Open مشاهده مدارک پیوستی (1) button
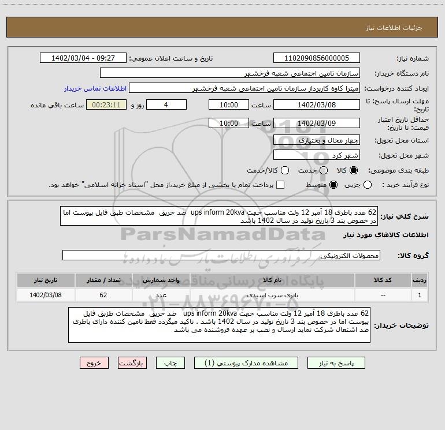445x430 pixels. pos(246,363)
